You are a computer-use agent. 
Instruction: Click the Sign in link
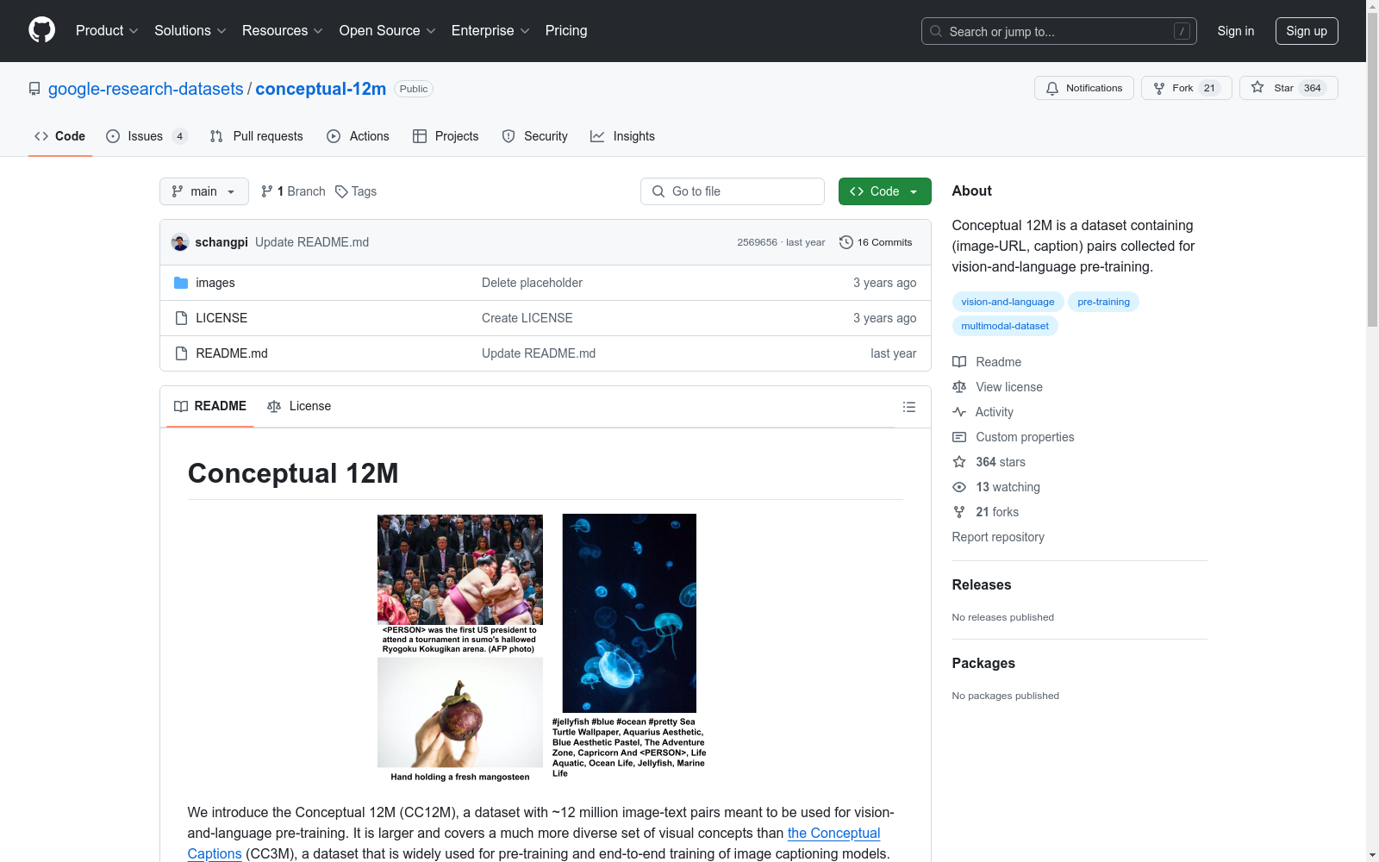click(x=1236, y=31)
